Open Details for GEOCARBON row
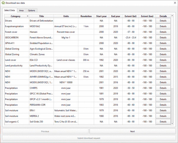Image resolution: width=178 pixels, height=143 pixels. [x=163, y=38]
